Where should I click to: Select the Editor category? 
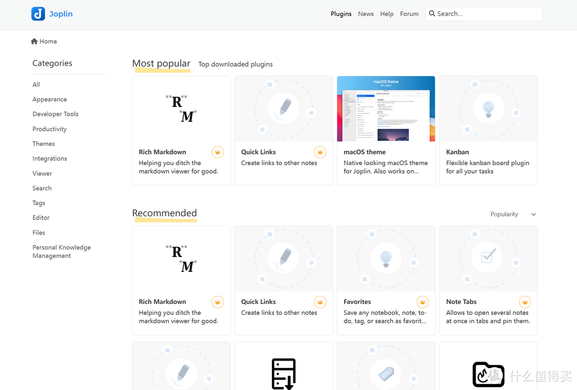click(41, 217)
